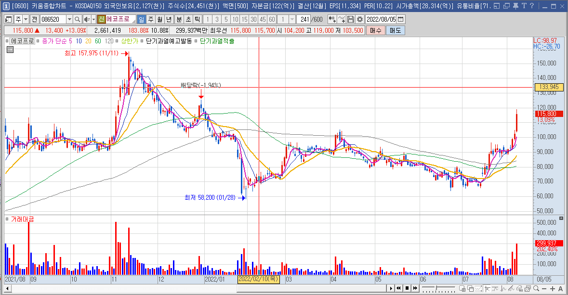This screenshot has width=568, height=295.
Task: Open the calendar date picker icon
Action: [401, 20]
